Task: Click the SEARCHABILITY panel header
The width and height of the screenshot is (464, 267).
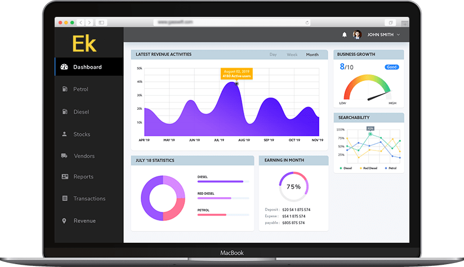Action: tap(354, 118)
